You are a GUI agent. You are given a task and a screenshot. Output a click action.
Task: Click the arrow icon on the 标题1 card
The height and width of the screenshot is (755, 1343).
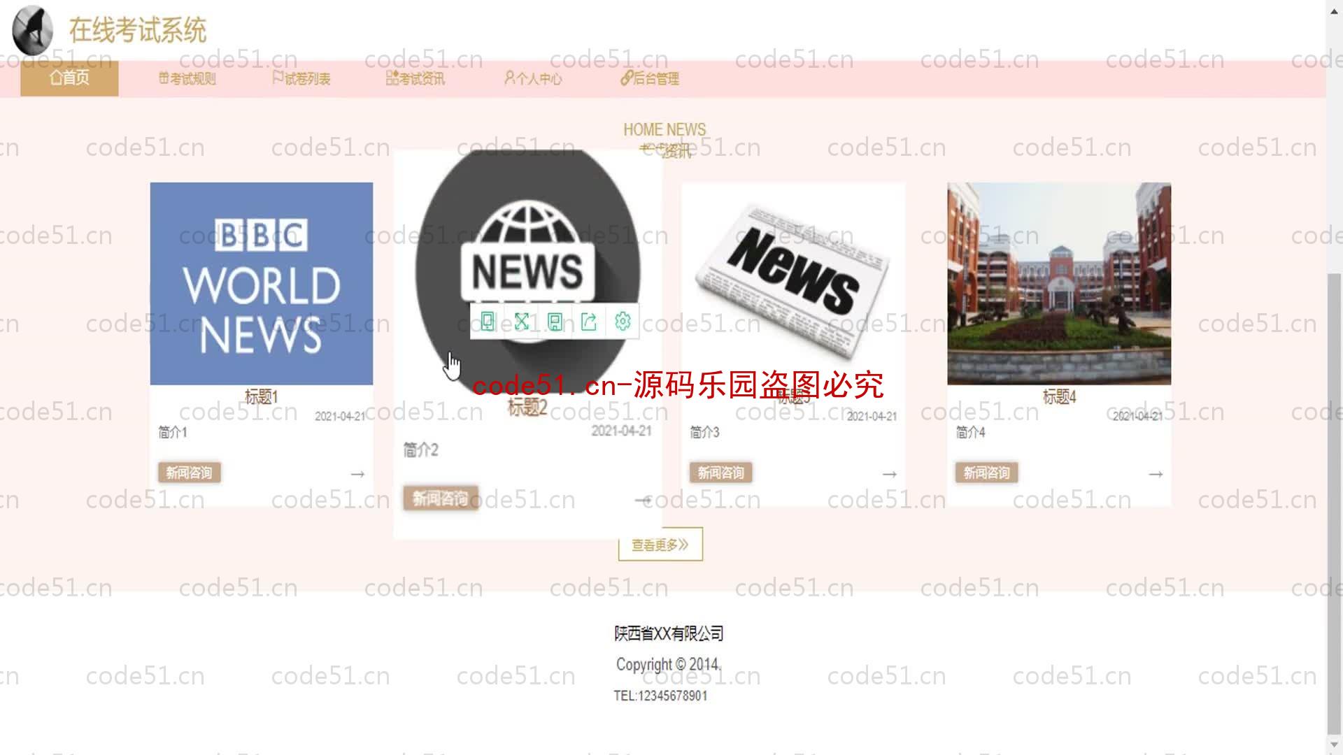click(357, 474)
